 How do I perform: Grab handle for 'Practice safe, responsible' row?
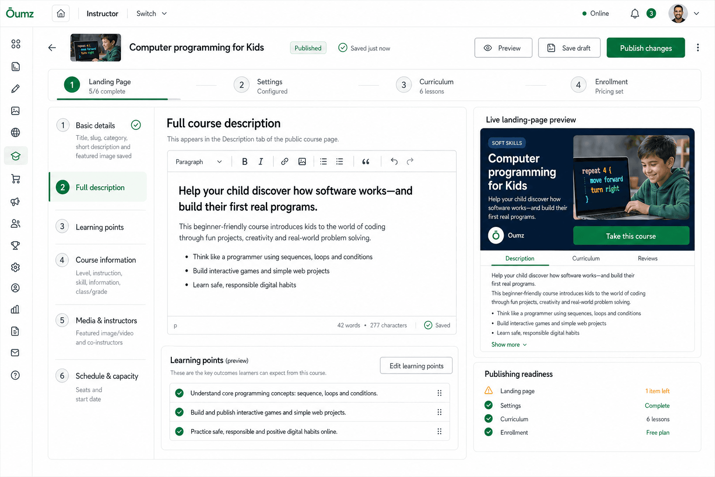[439, 431]
